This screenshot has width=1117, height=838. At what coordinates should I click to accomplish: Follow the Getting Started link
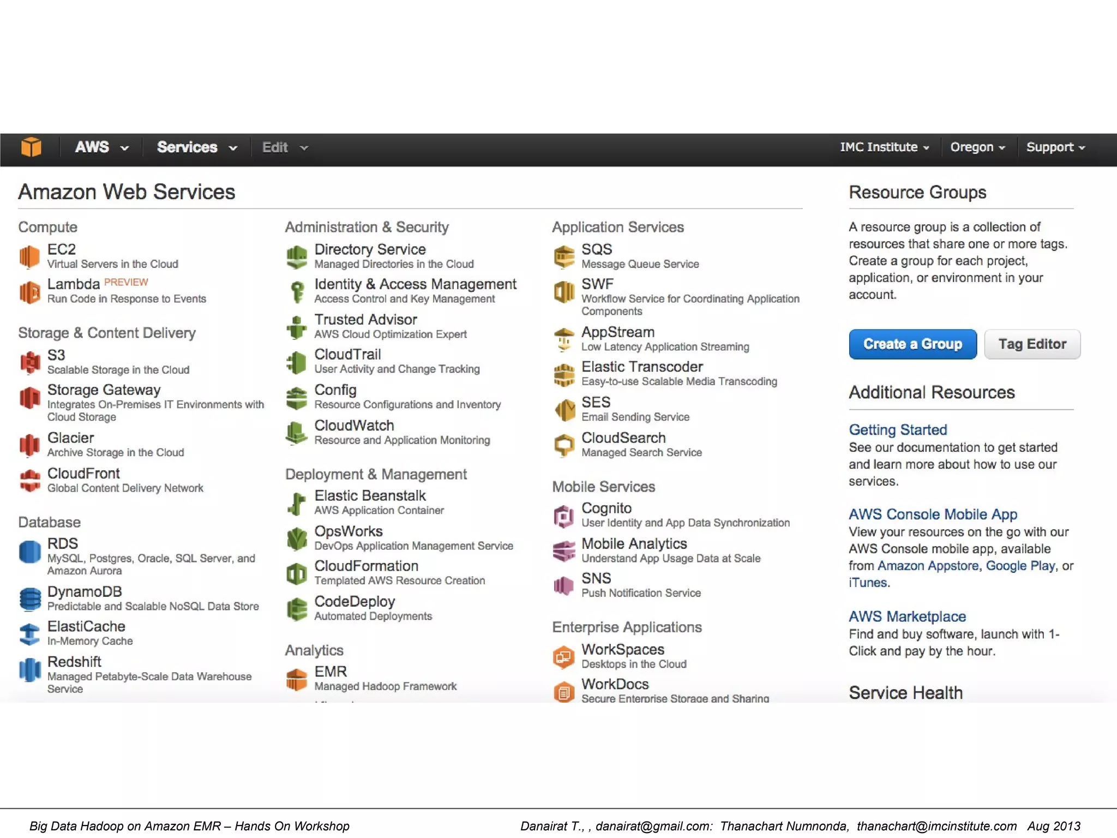click(x=897, y=430)
